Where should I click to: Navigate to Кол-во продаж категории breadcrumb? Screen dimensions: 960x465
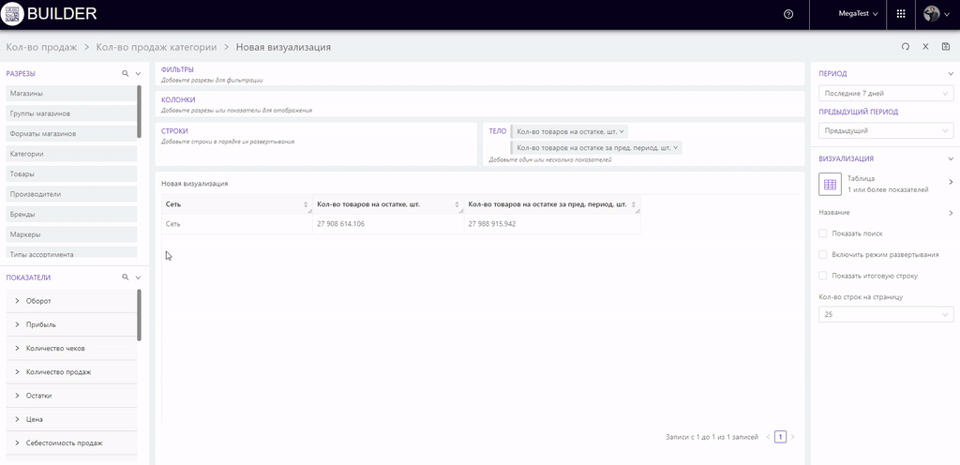tap(157, 47)
